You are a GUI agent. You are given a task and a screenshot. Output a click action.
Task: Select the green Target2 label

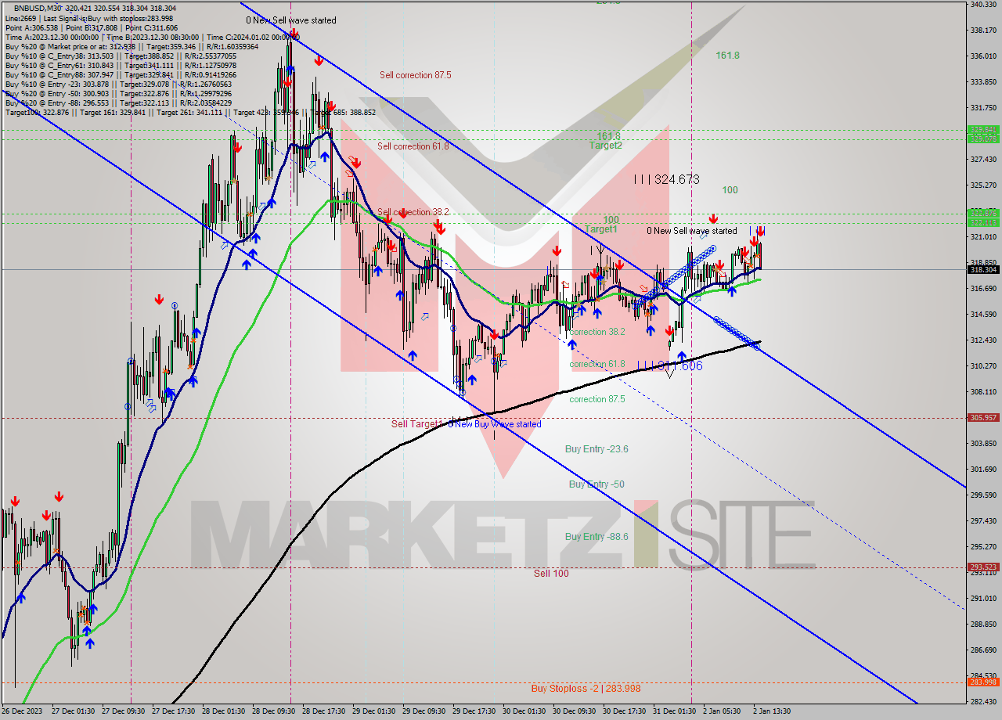tap(606, 146)
